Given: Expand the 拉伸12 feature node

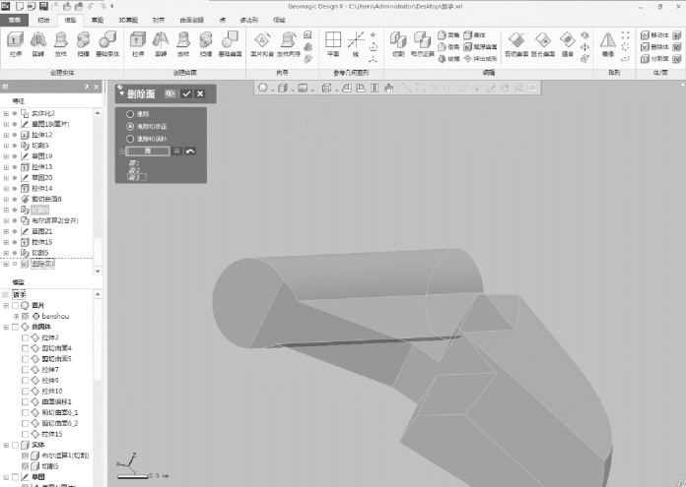Looking at the screenshot, I should (x=6, y=134).
